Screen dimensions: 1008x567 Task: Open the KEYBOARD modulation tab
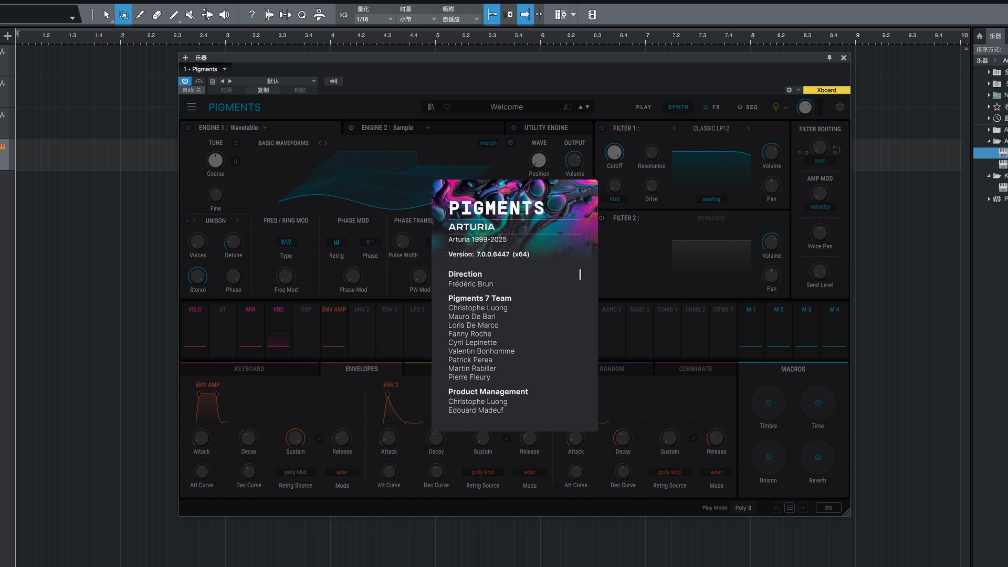pos(249,369)
